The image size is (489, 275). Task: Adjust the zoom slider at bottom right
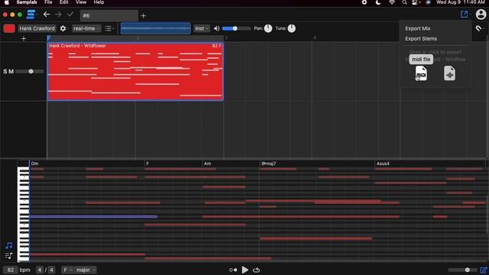[x=462, y=270]
